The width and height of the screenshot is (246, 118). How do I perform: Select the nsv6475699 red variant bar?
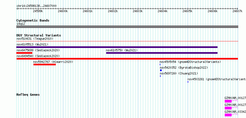point(24,53)
